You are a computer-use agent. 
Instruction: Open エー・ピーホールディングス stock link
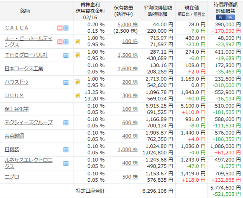click(x=28, y=41)
